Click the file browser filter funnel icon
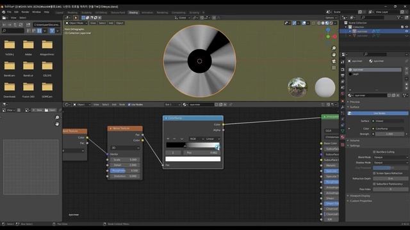410x230 pixels. tap(52, 31)
